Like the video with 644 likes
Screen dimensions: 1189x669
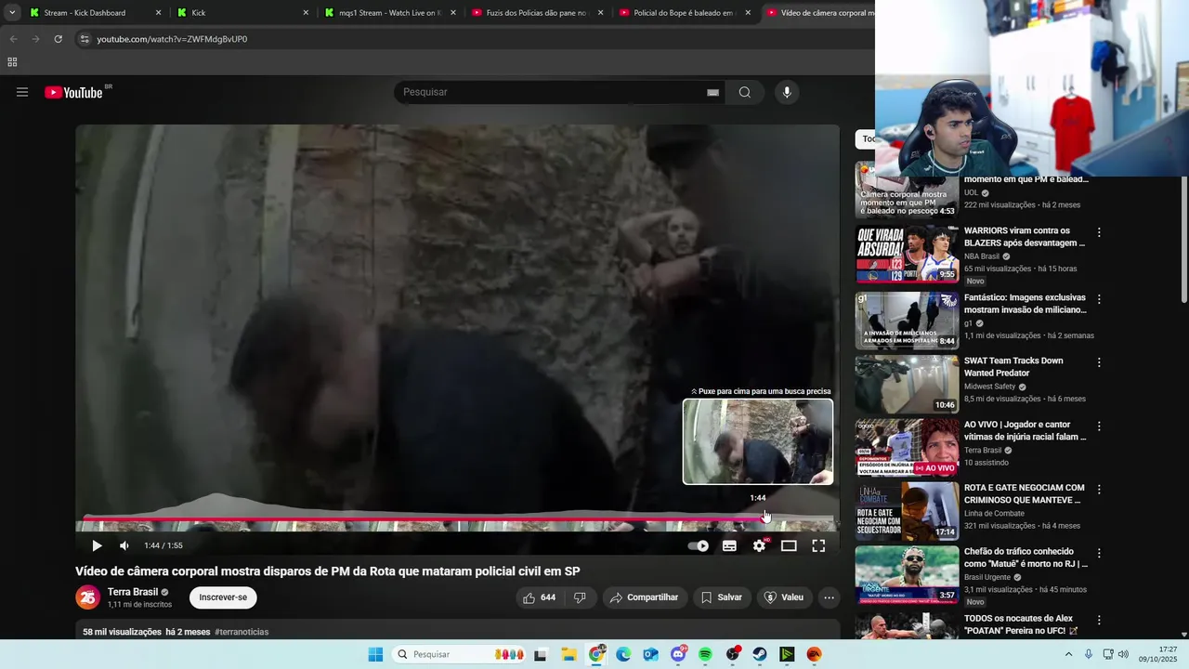click(540, 597)
